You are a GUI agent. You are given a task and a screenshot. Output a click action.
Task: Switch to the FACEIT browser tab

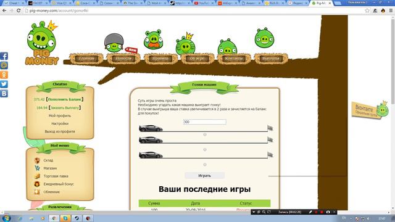37,3
